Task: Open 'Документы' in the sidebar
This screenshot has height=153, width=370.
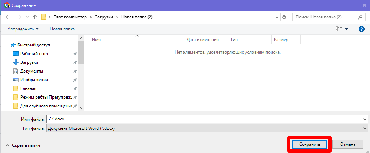Action: pos(32,71)
